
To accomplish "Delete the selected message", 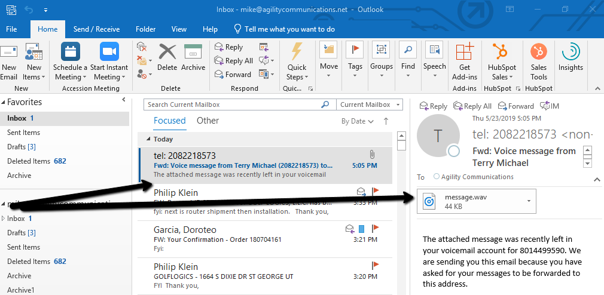I will pos(167,57).
